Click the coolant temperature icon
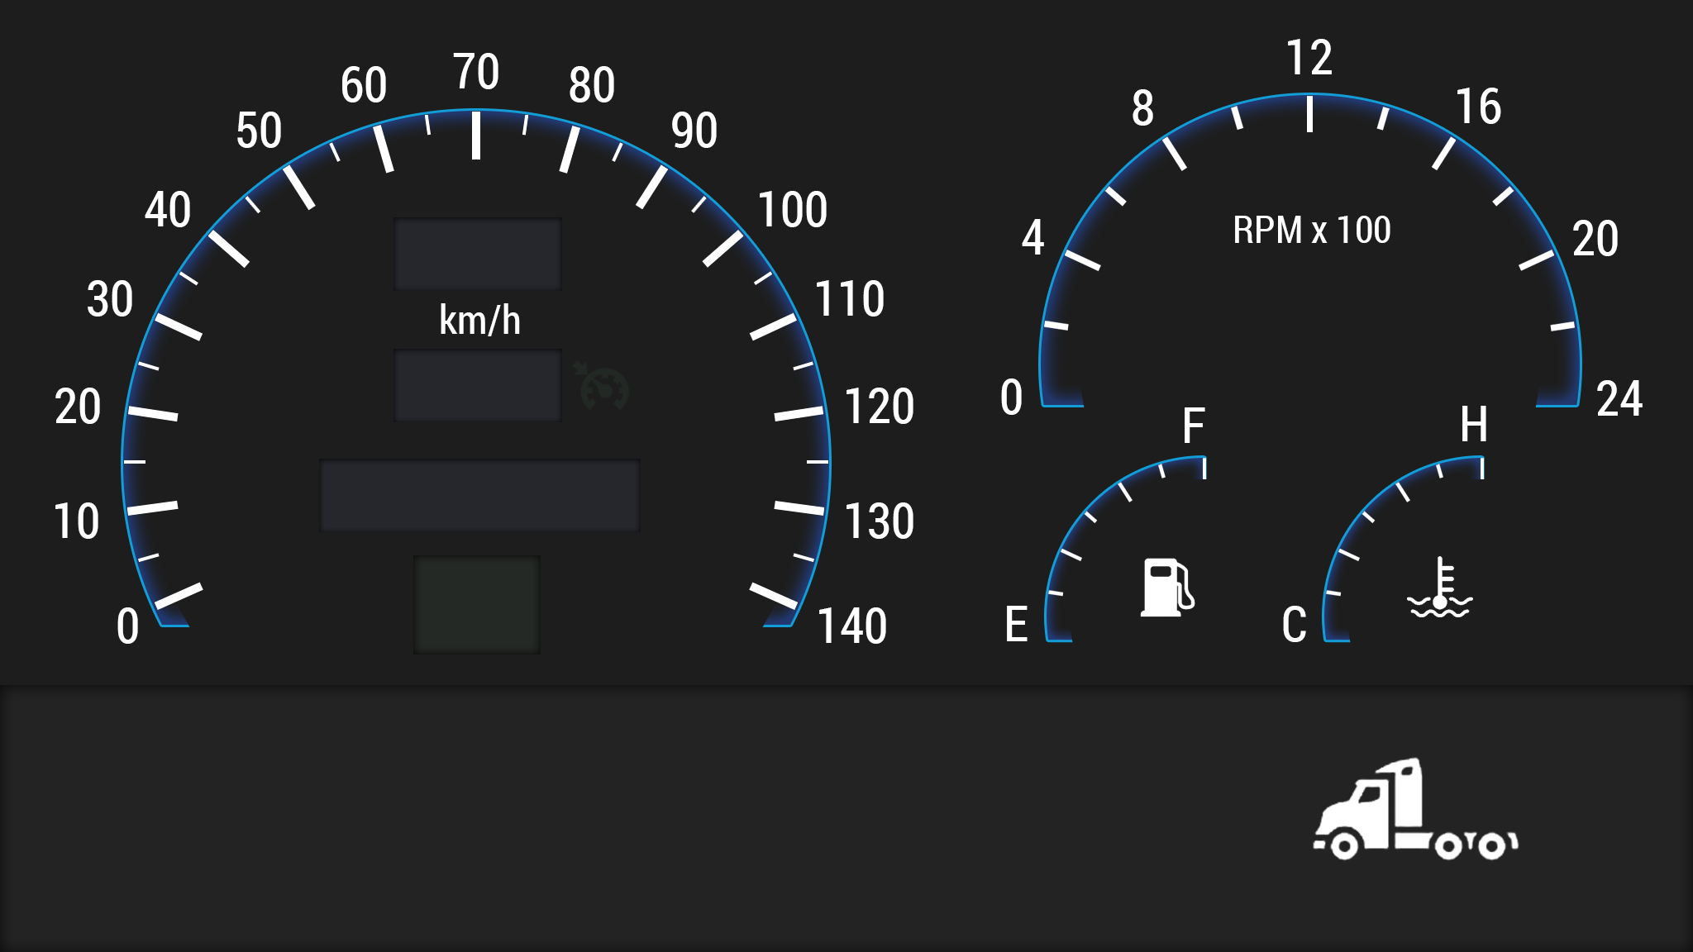Viewport: 1693px width, 952px height. click(1439, 588)
